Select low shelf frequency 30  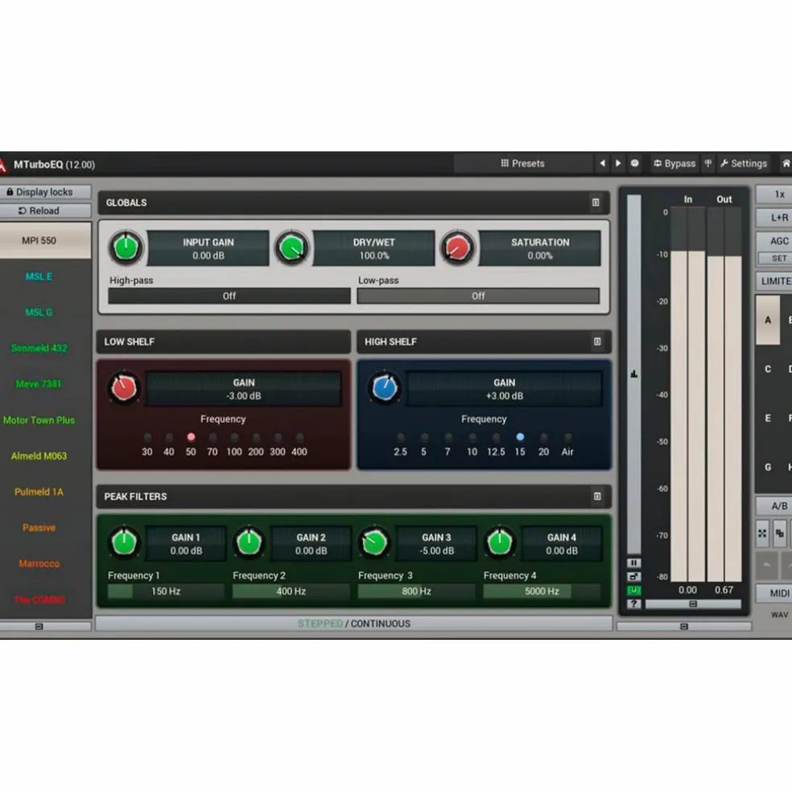147,437
